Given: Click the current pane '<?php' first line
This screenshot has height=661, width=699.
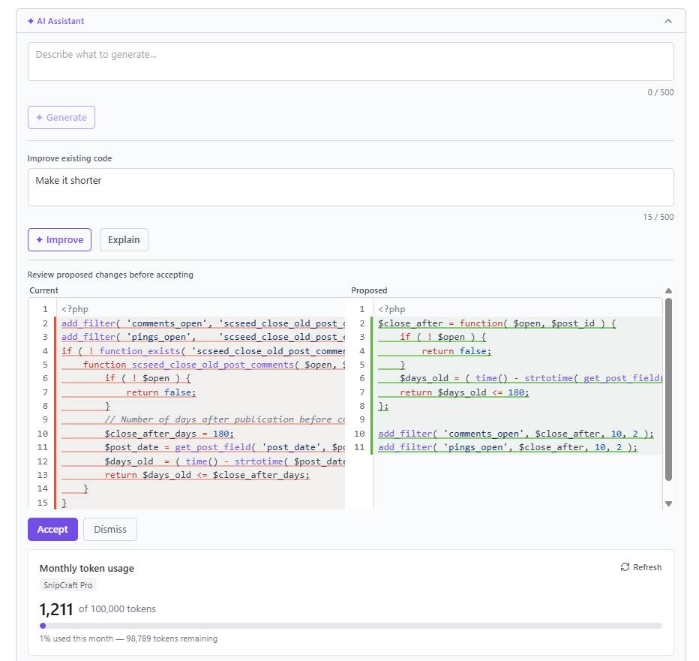Looking at the screenshot, I should tap(75, 309).
